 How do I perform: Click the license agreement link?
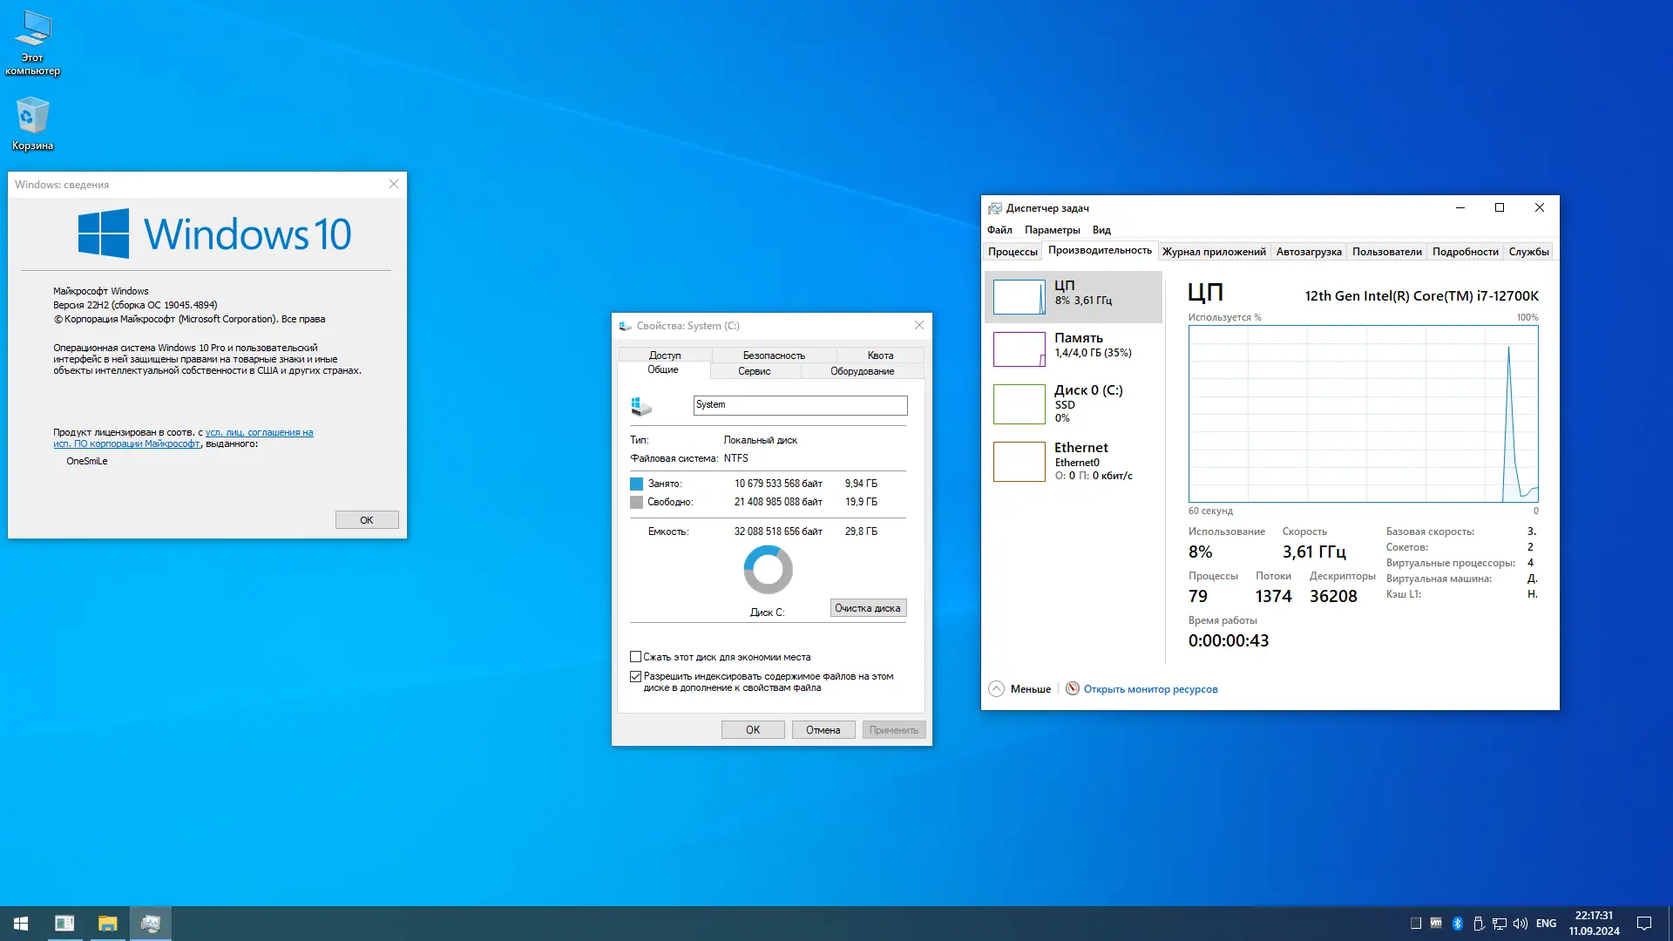coord(259,432)
